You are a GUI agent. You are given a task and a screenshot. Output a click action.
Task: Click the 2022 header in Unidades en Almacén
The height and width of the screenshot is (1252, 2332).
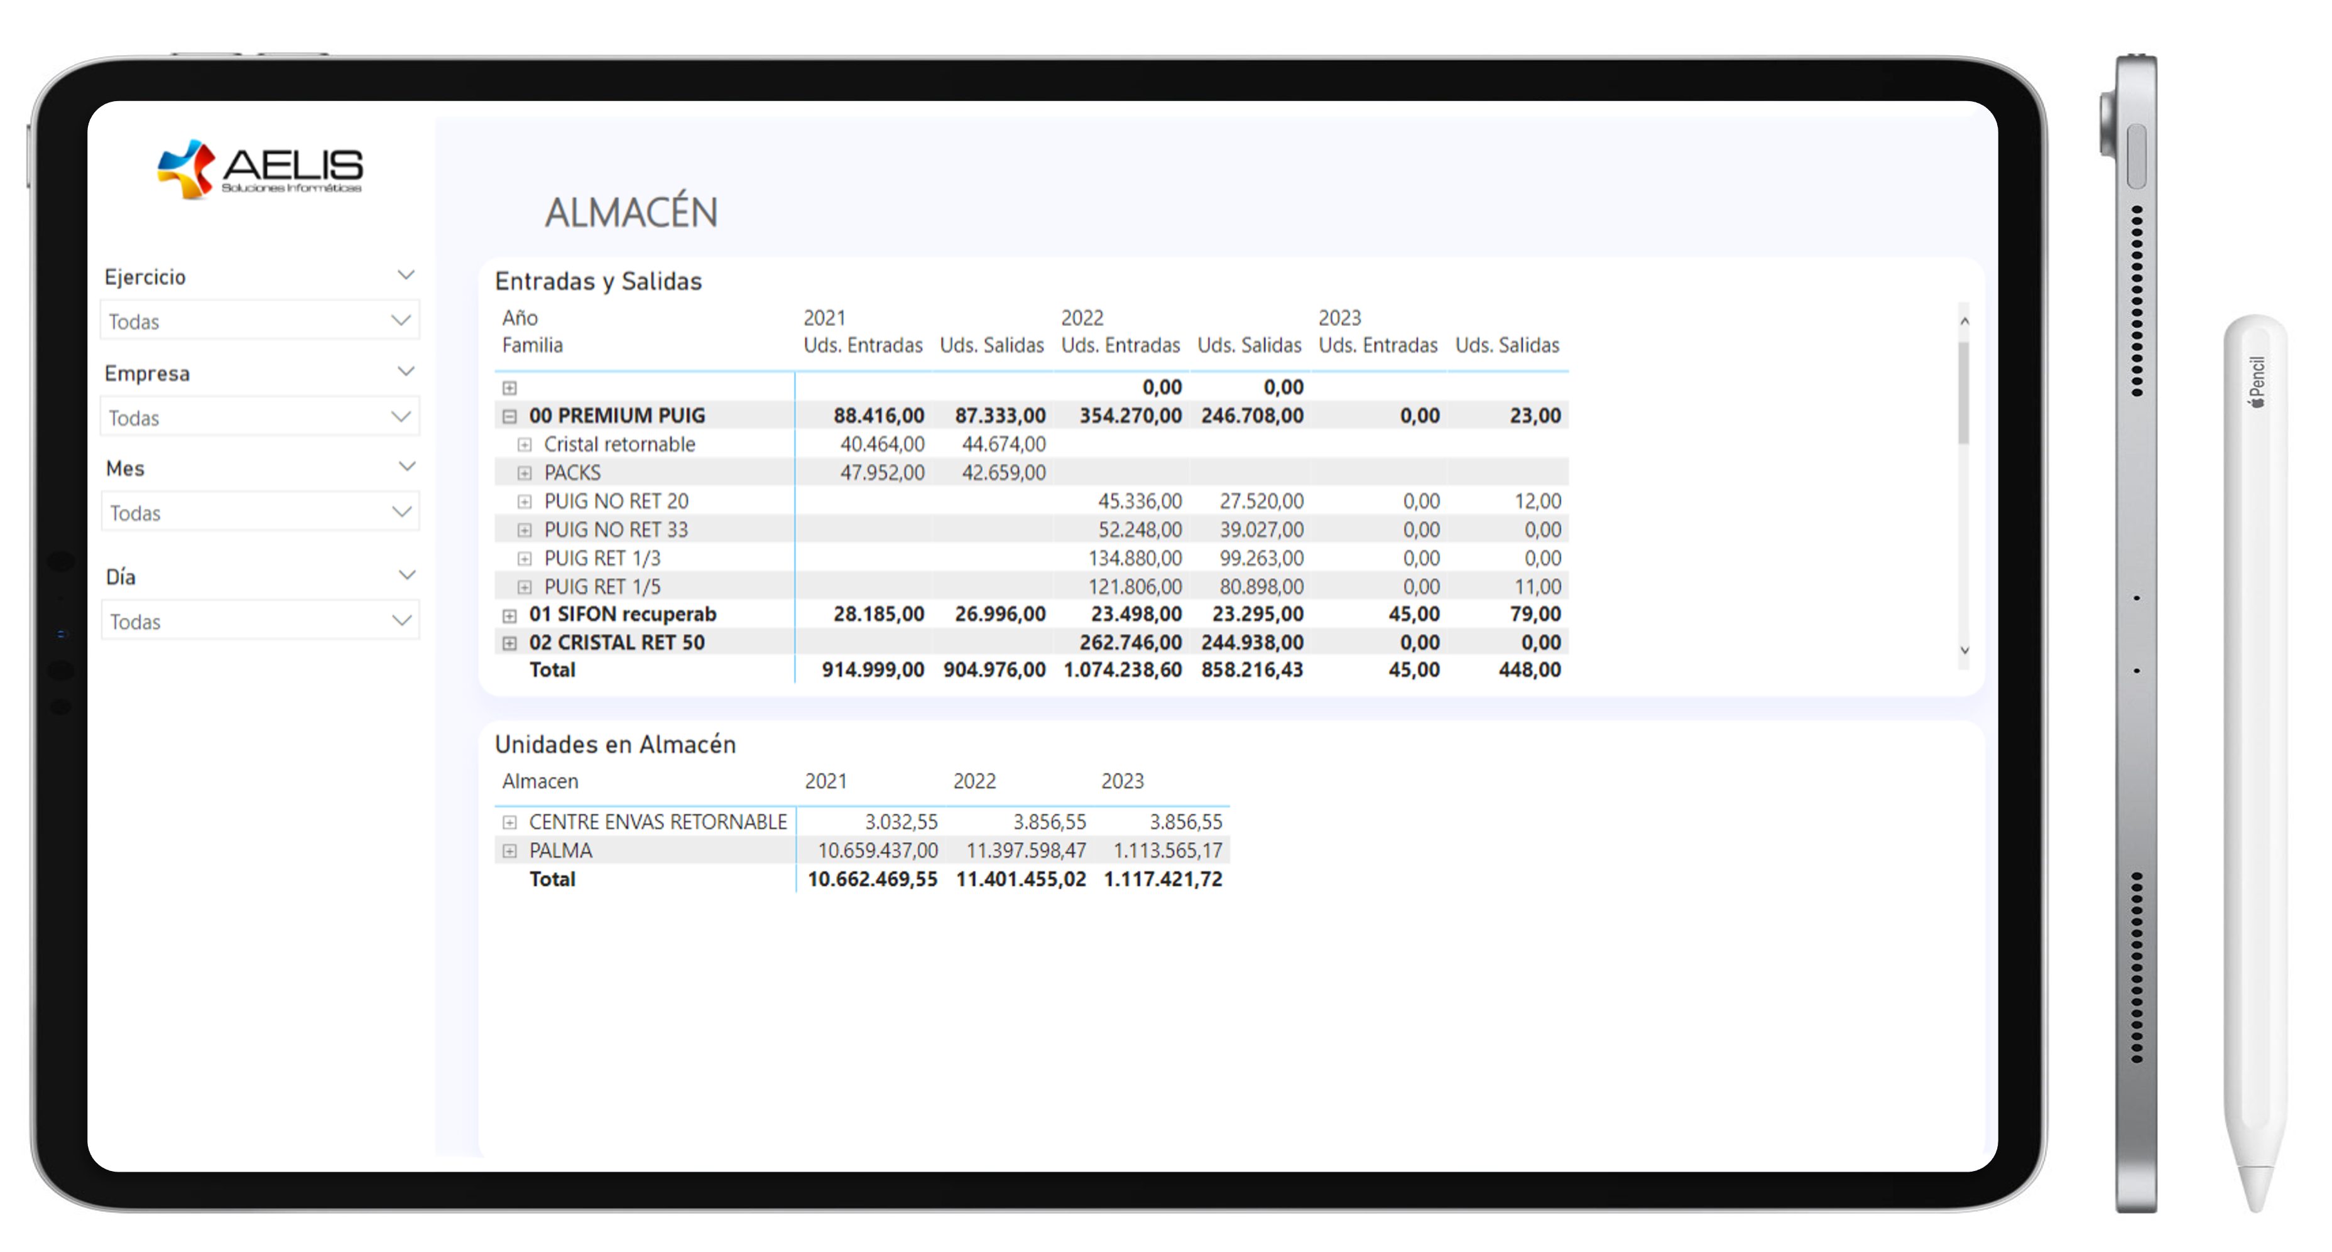pyautogui.click(x=974, y=782)
